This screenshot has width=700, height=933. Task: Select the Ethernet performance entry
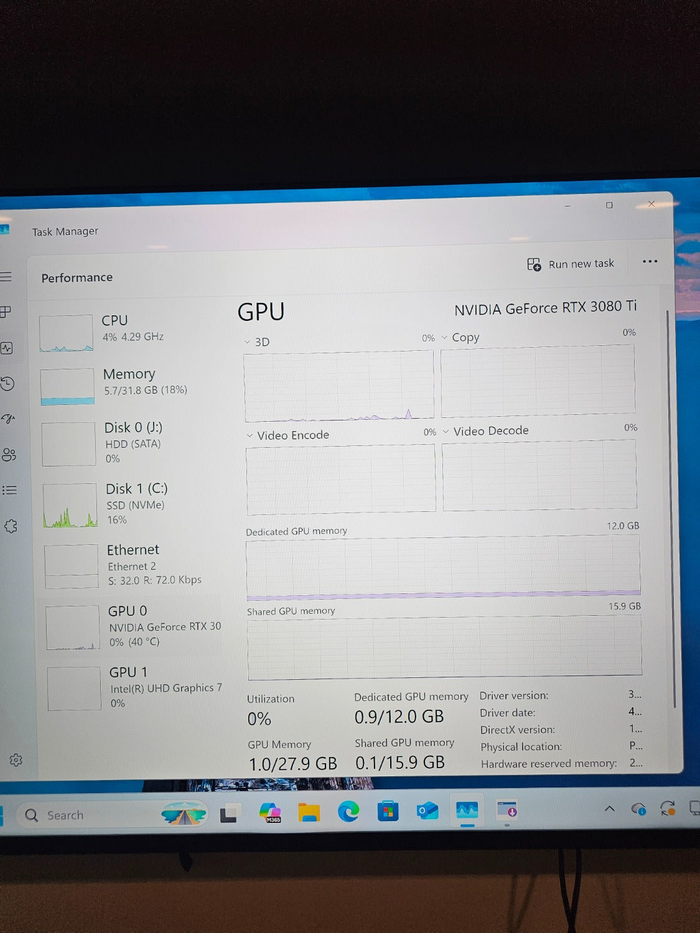[132, 565]
